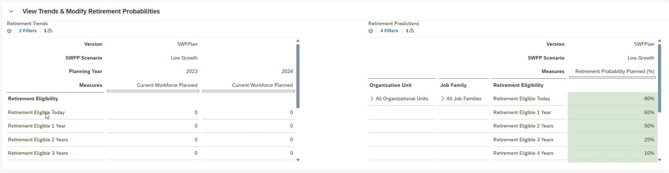Click the Retirement Trends vertical scrollbar thumb
Image resolution: width=669 pixels, height=173 pixels.
click(x=298, y=76)
